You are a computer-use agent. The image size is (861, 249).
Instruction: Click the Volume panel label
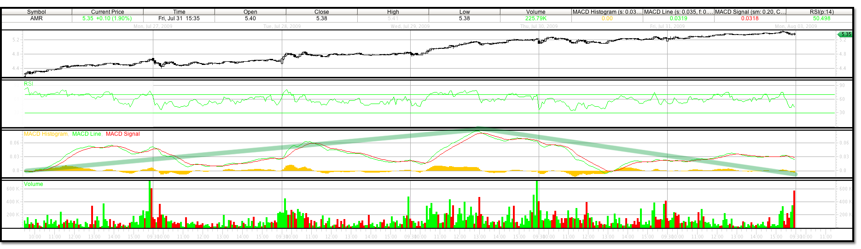click(x=34, y=184)
